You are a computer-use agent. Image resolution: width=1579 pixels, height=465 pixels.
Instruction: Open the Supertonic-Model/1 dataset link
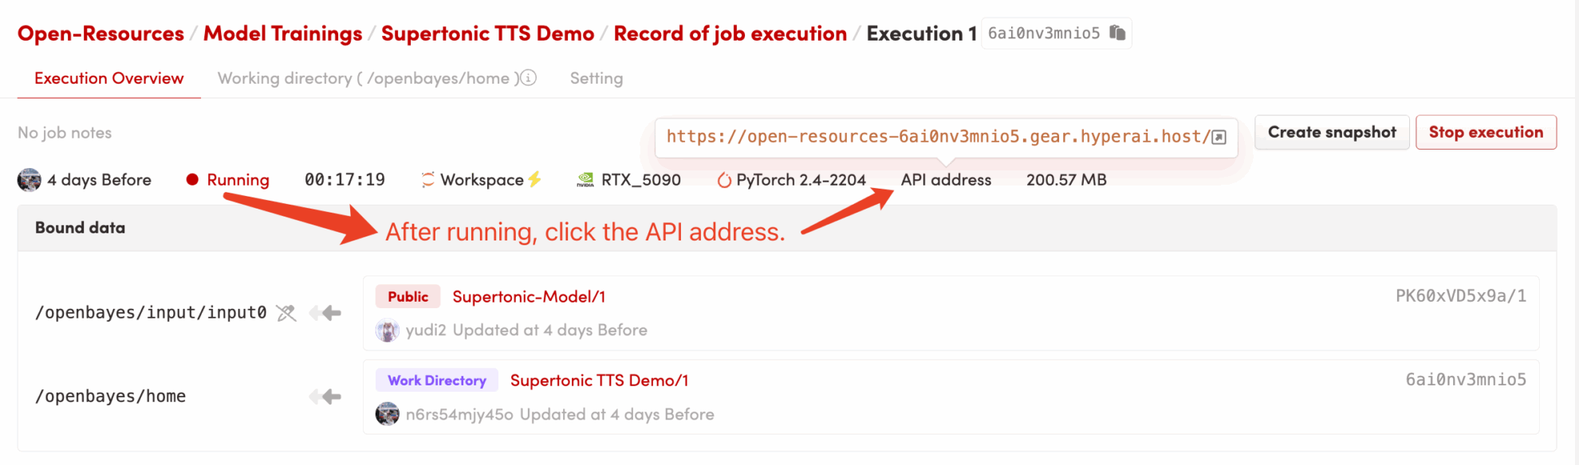pyautogui.click(x=529, y=297)
